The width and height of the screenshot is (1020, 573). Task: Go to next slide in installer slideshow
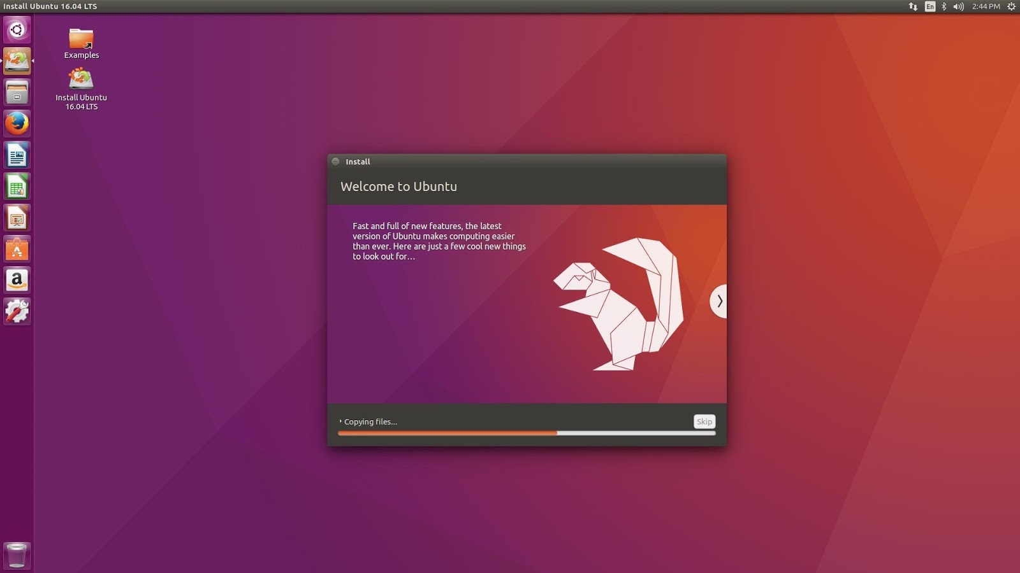click(718, 301)
